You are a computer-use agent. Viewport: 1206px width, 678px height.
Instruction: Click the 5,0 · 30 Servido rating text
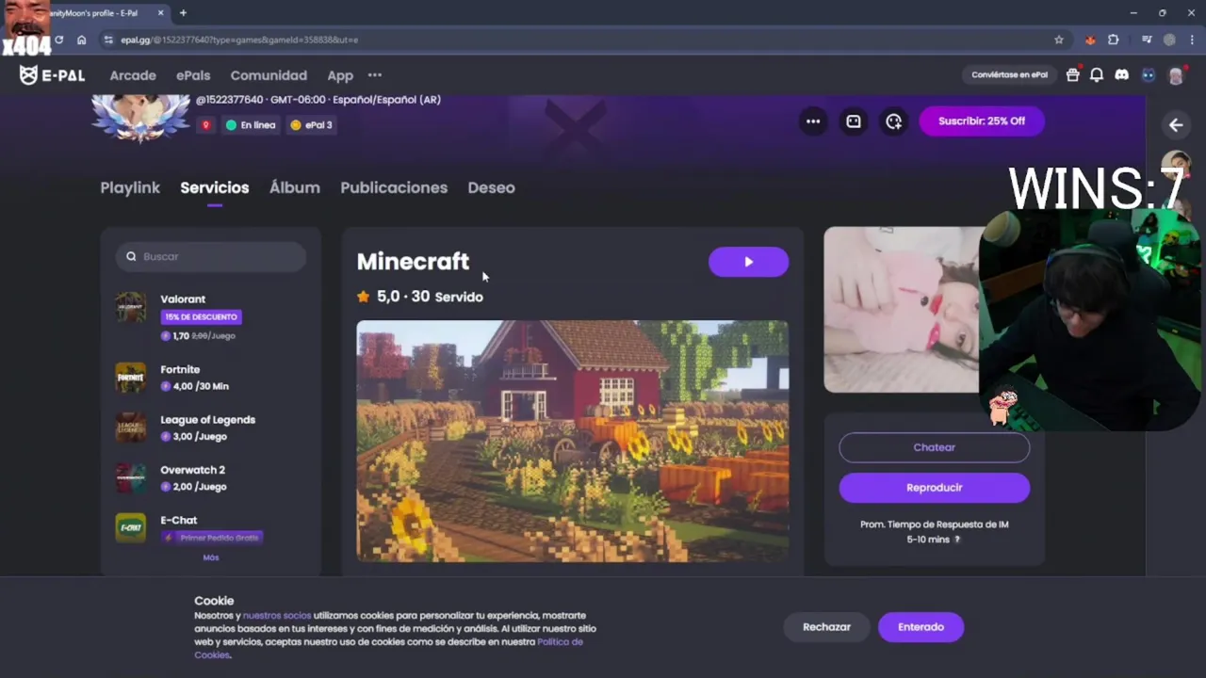430,297
